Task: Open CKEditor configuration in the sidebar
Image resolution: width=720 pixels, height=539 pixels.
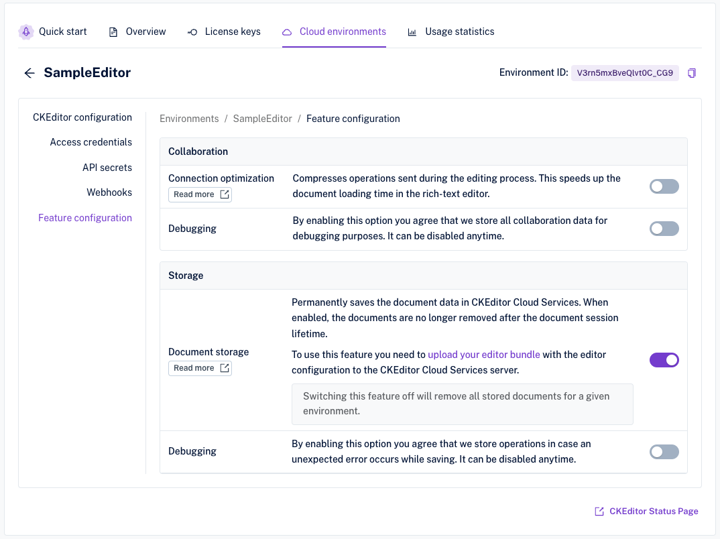Action: point(82,117)
